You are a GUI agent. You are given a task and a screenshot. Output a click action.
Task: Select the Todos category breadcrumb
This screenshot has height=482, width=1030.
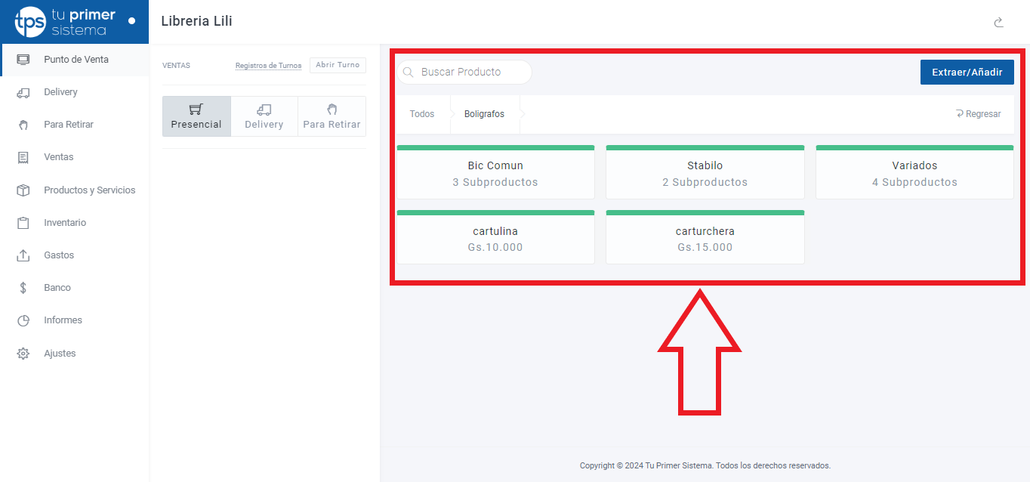pos(422,114)
